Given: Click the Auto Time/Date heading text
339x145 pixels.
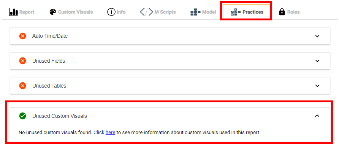Looking at the screenshot, I should [50, 36].
